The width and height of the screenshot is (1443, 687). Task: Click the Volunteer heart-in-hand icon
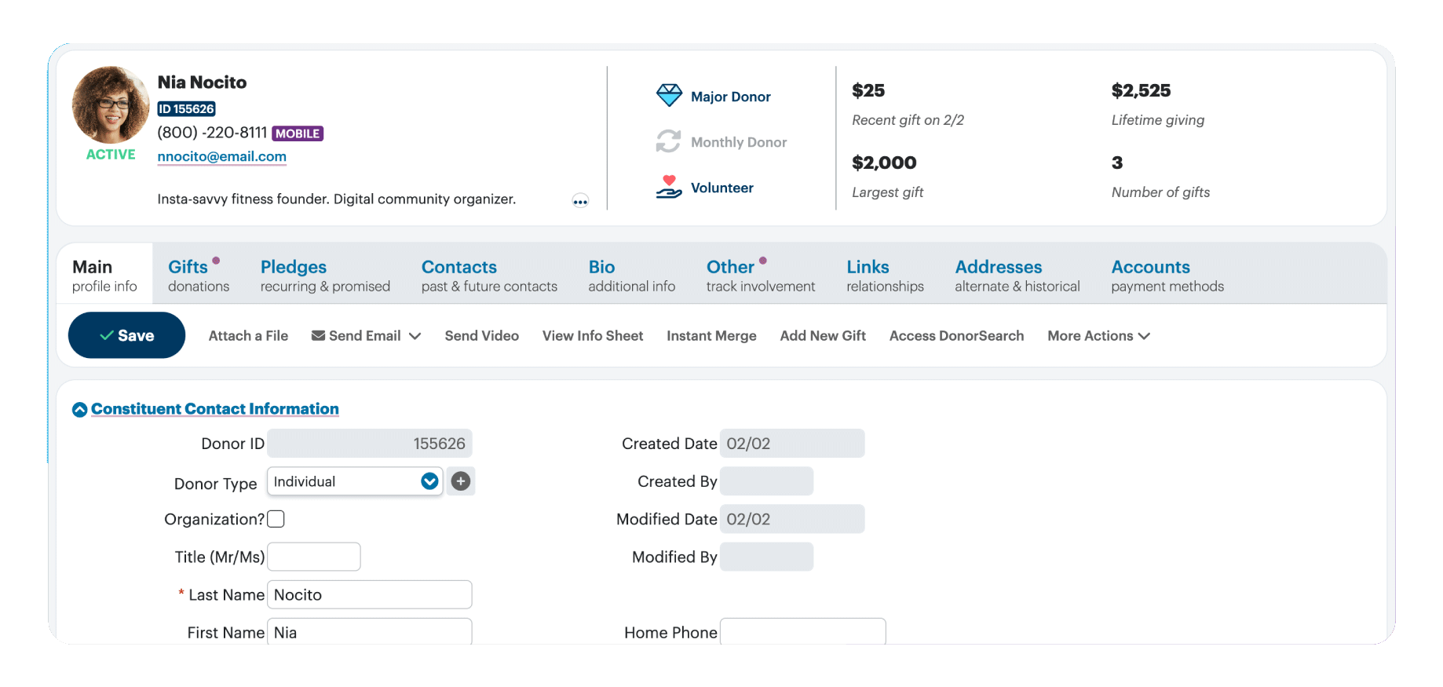pyautogui.click(x=668, y=187)
